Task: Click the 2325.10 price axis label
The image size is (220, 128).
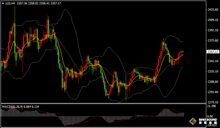Action: pyautogui.click(x=213, y=71)
